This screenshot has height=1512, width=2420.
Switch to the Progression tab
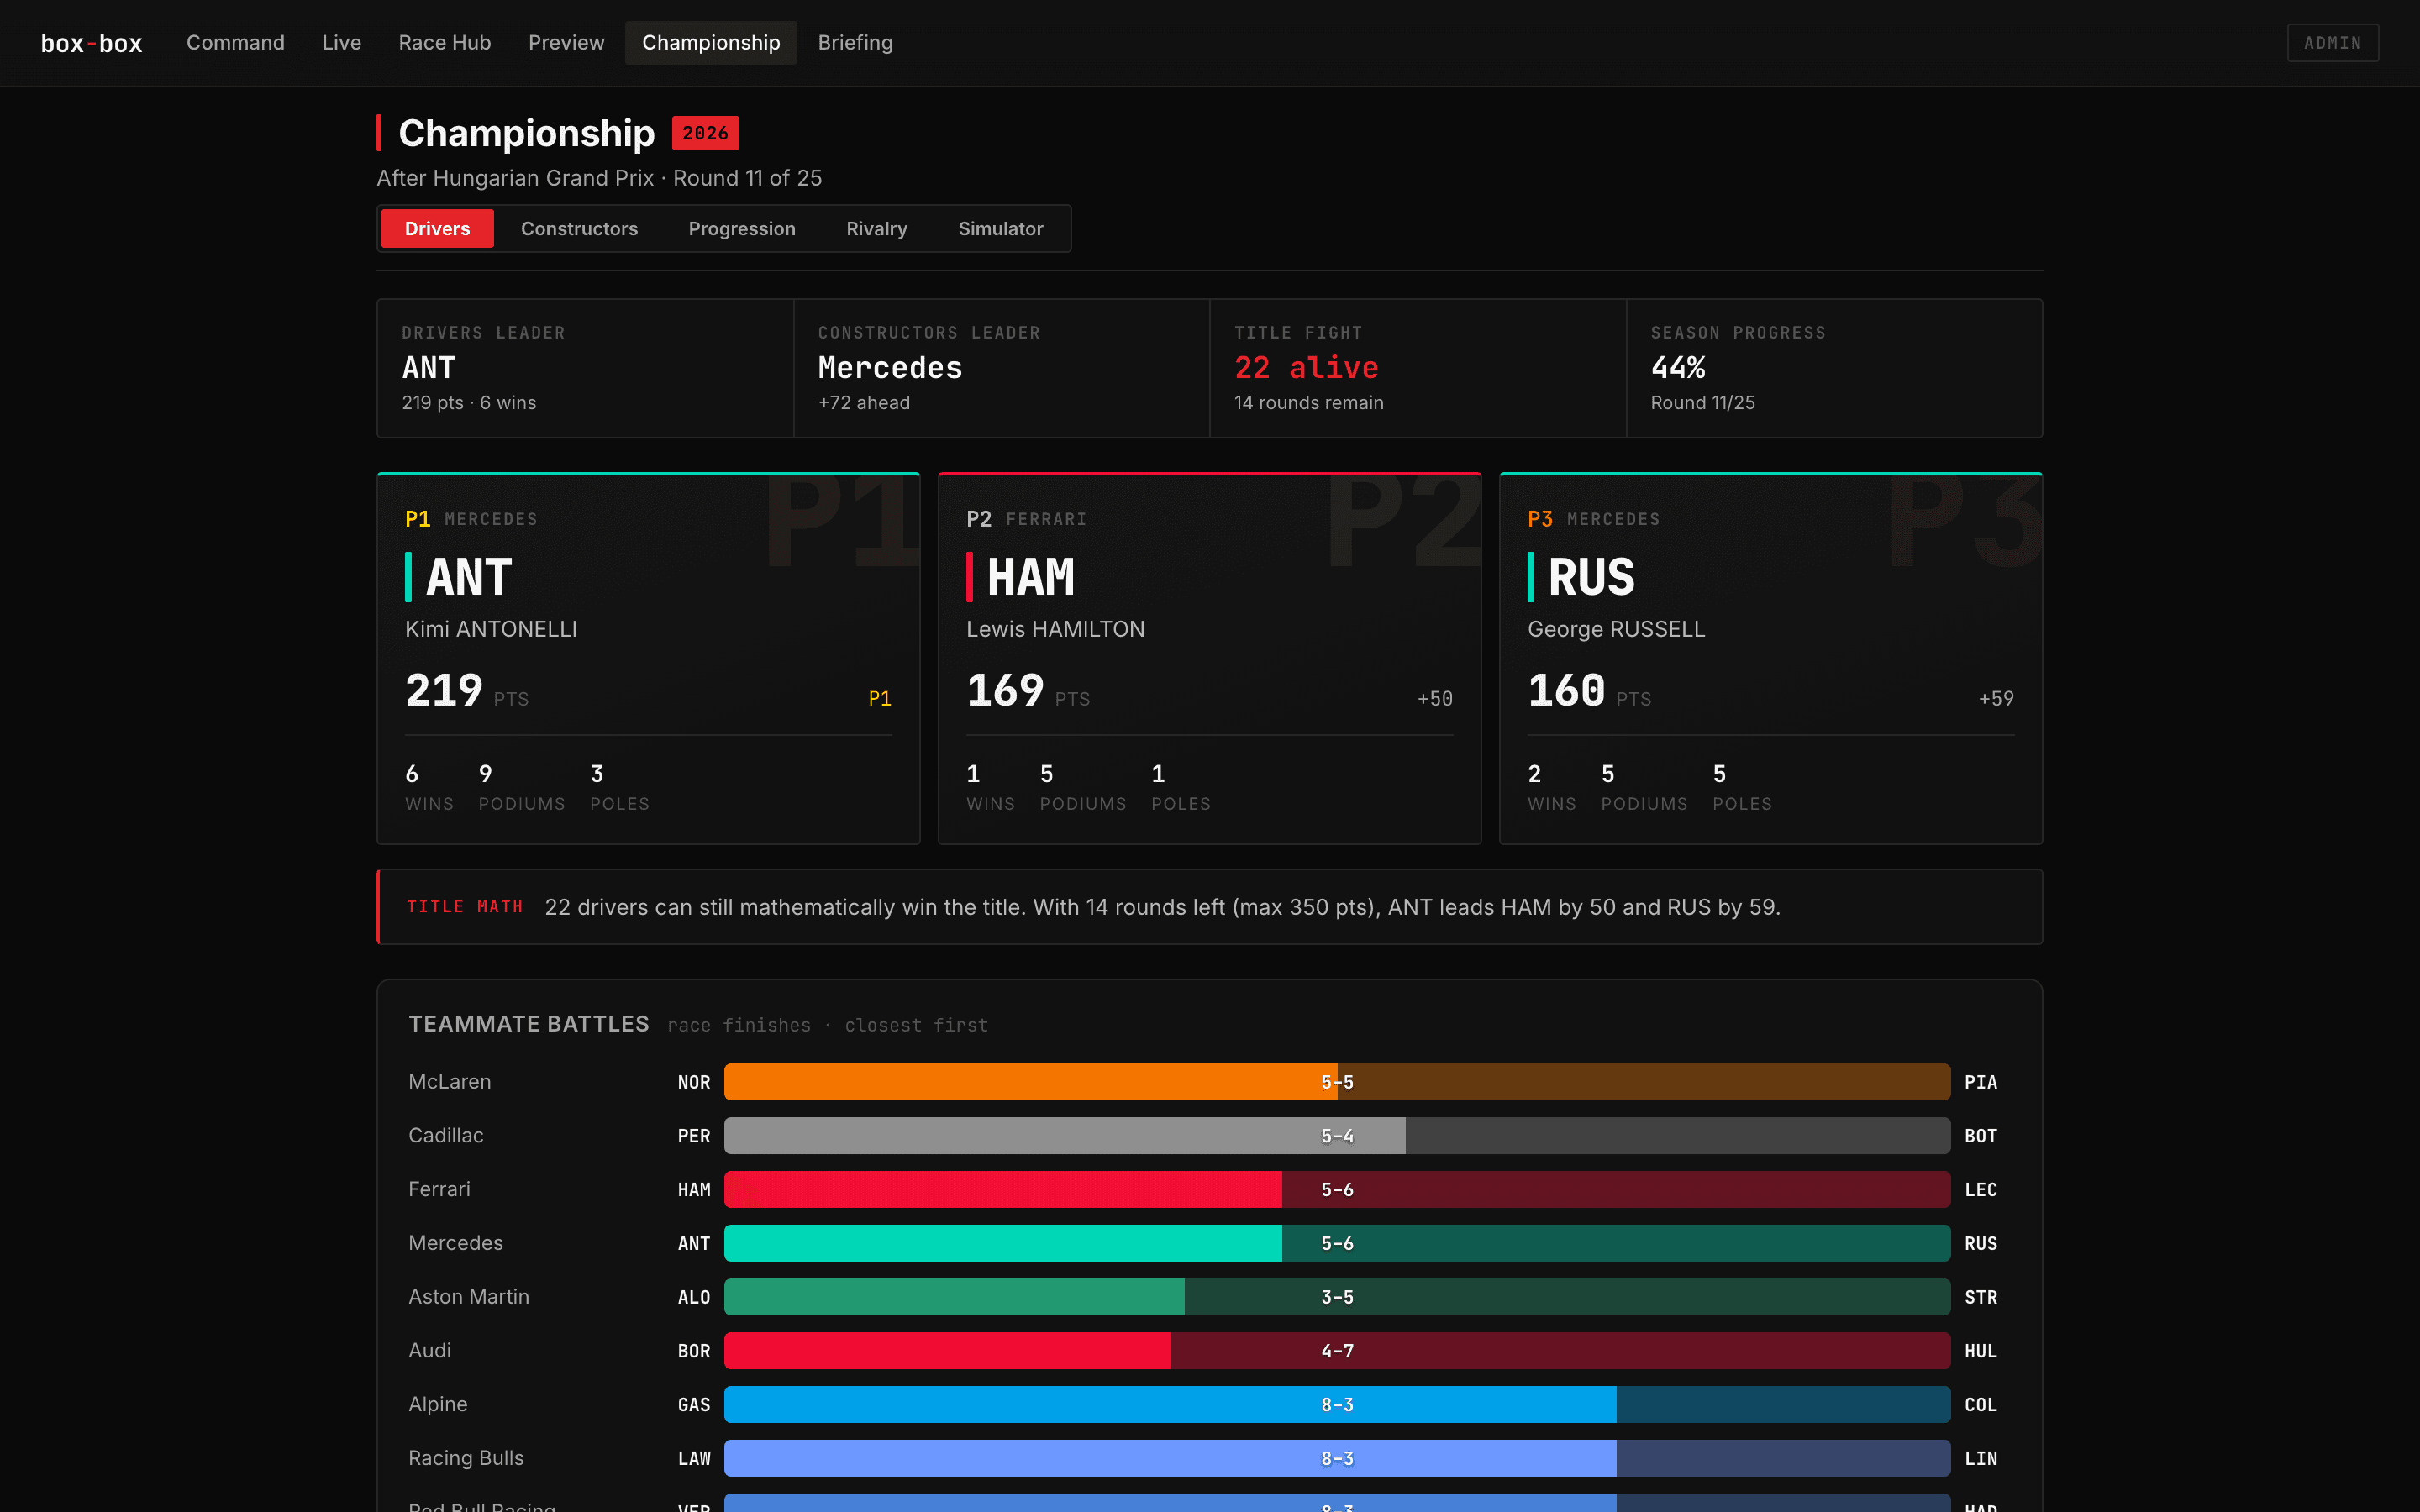pos(742,229)
